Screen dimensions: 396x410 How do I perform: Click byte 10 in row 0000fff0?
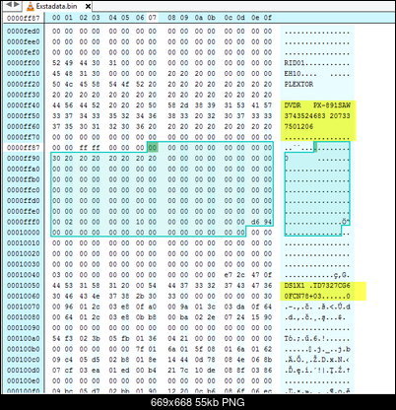pos(140,222)
